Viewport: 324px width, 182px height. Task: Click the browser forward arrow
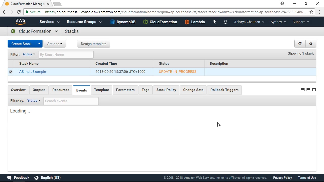(11, 12)
